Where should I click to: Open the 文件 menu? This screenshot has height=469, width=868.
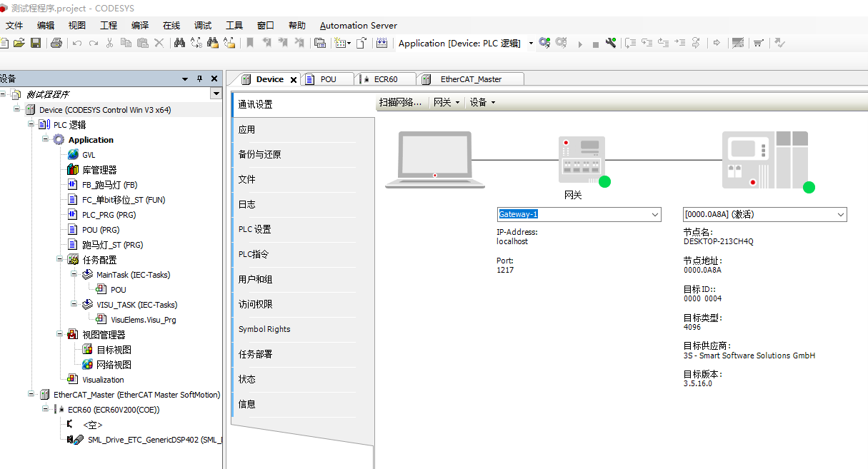pos(14,25)
